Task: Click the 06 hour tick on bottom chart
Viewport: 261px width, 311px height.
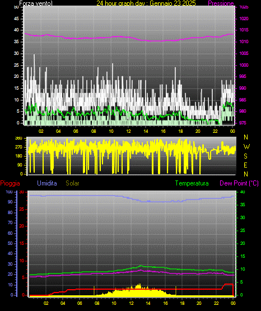Action: click(80, 303)
